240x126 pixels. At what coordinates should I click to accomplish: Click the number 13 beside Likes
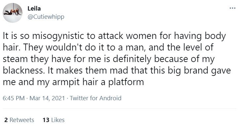46,120
